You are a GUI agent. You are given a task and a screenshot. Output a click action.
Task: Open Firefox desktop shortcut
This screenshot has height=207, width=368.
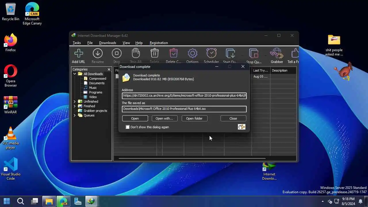11,43
